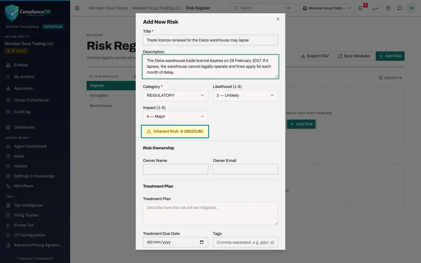Click the Advance Pricing Agreement document icon

[8, 245]
